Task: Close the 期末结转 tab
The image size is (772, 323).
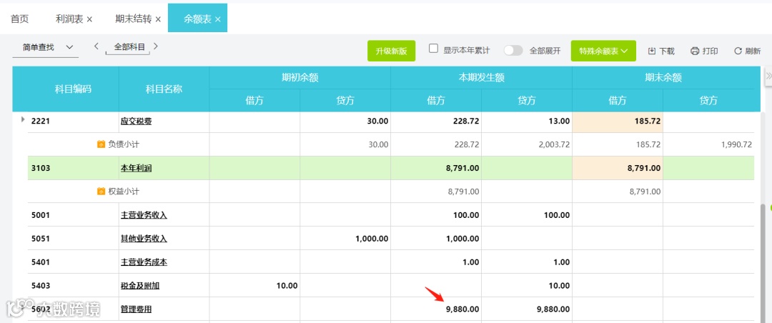Action: click(158, 19)
